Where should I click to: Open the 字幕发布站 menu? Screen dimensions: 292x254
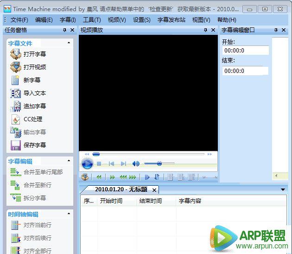coord(171,20)
